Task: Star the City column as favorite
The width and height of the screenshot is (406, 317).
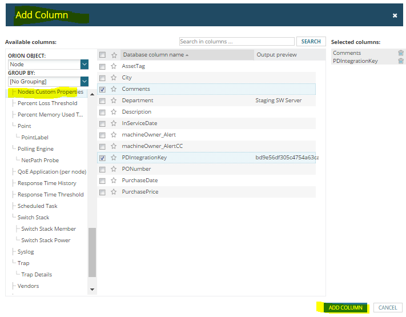Action: [114, 78]
